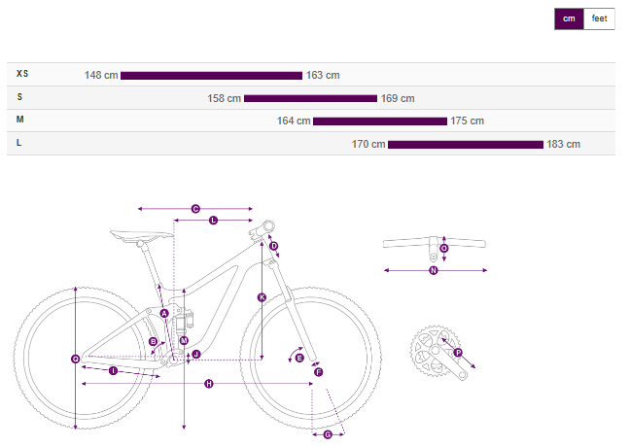Click marker A on the seat tube
The width and height of the screenshot is (630, 447).
tap(164, 313)
